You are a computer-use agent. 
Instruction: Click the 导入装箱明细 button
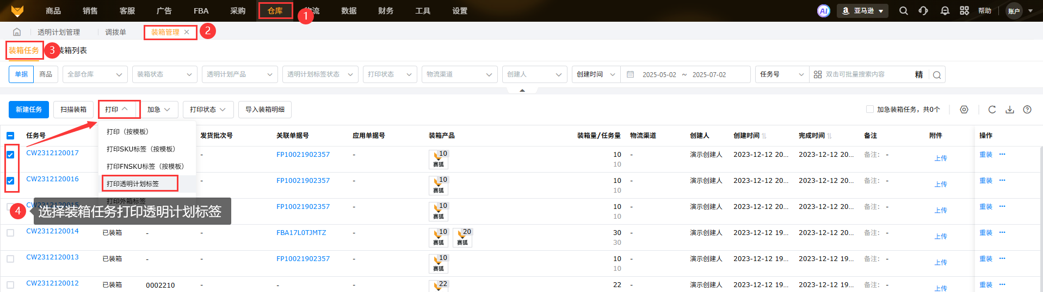[265, 110]
